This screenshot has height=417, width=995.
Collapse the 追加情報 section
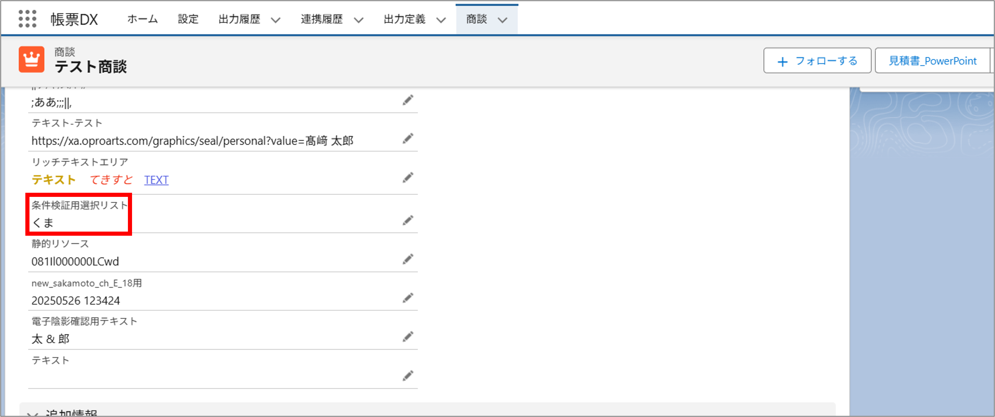tap(32, 413)
